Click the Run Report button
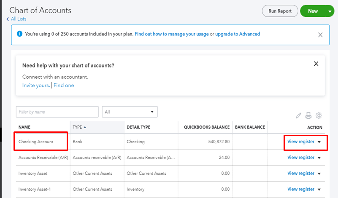Screen dimensions: 338x198 [280, 11]
